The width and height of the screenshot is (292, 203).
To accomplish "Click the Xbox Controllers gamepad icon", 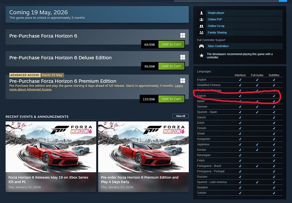I will click(x=201, y=46).
